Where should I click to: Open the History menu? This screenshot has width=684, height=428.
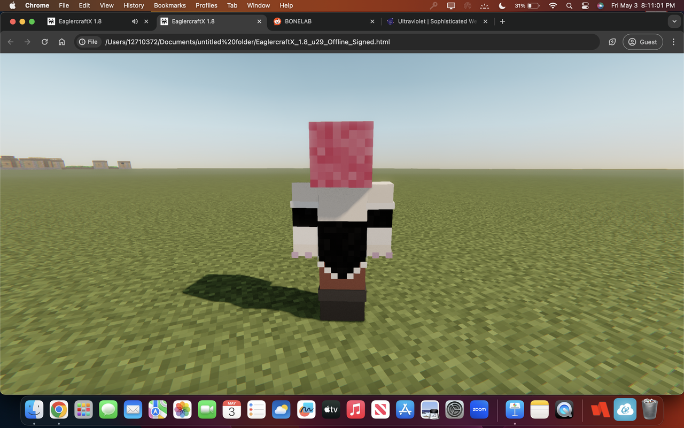point(134,5)
